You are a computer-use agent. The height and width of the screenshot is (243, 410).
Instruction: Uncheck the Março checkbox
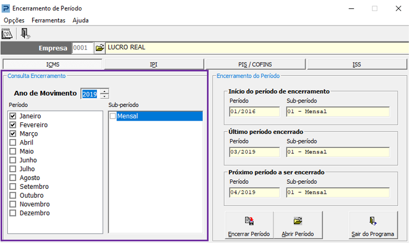tap(13, 133)
